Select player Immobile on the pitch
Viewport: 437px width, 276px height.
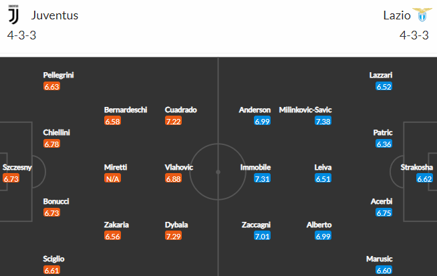coord(255,167)
